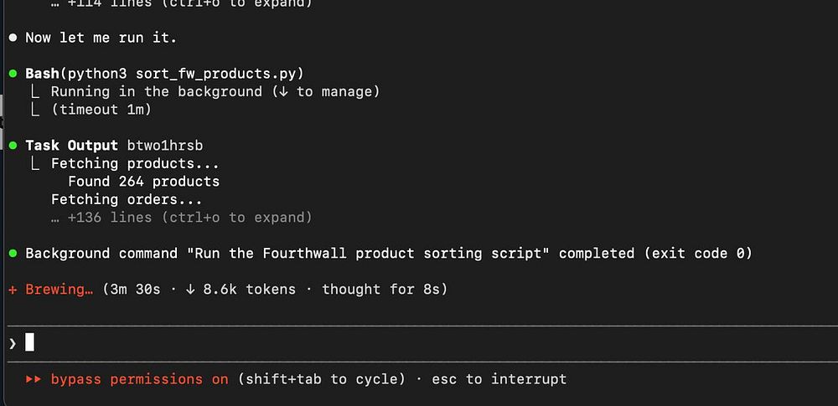Click the white bullet before "Now let me run it"
The width and height of the screenshot is (838, 406).
point(13,38)
